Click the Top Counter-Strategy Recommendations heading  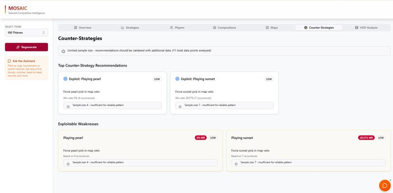(x=93, y=66)
